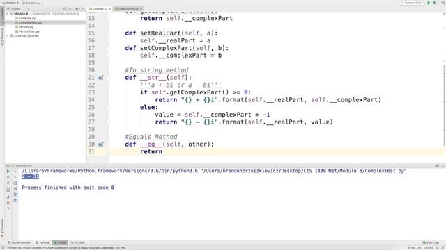Image resolution: width=446 pixels, height=250 pixels.
Task: Open Run panel settings gear
Action: 437,165
